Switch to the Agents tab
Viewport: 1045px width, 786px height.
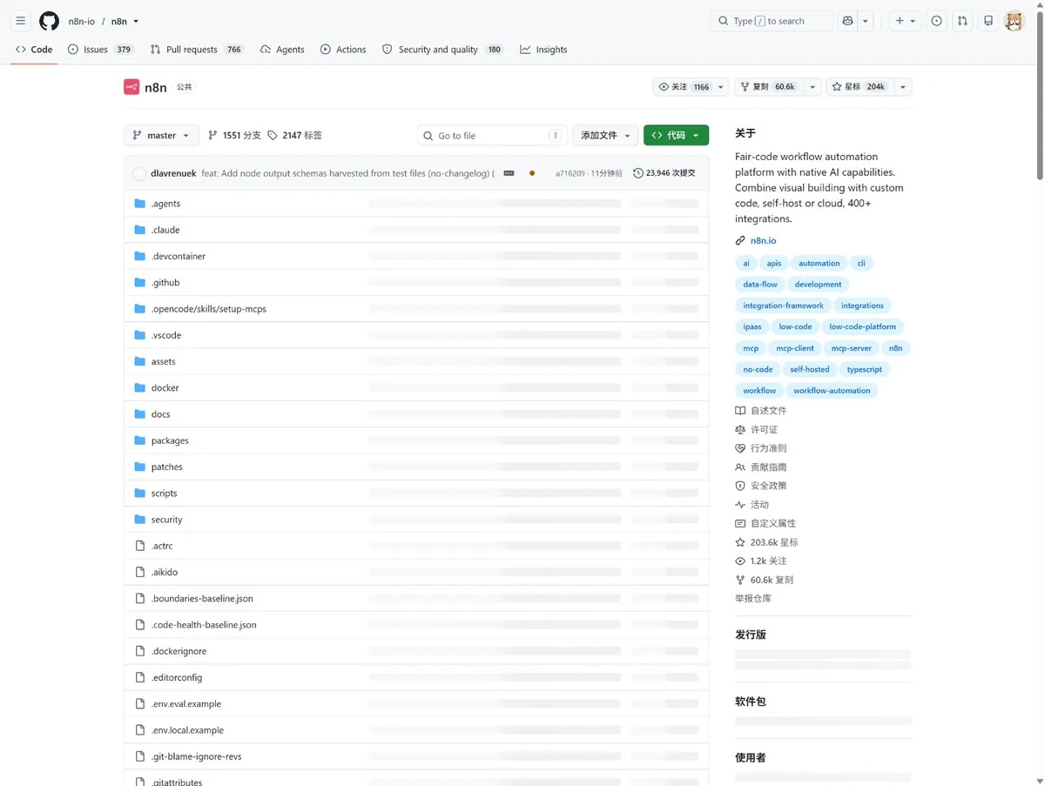point(282,50)
